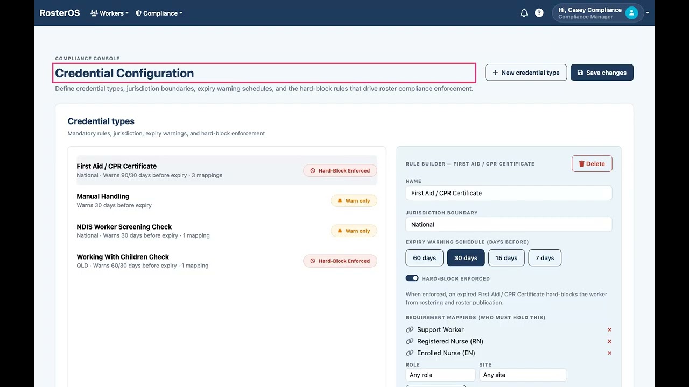Toggle the 30 days warning option
689x387 pixels.
[x=466, y=258]
